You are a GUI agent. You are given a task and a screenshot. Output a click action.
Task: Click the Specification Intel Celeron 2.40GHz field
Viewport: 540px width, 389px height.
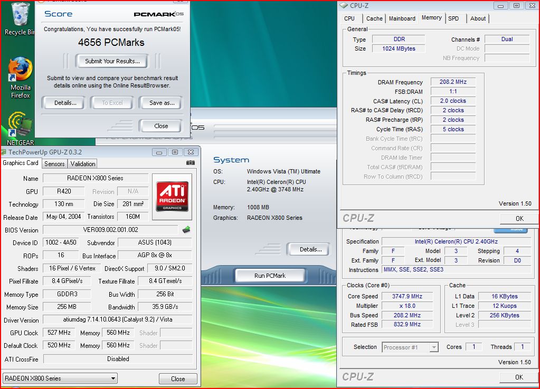click(456, 241)
